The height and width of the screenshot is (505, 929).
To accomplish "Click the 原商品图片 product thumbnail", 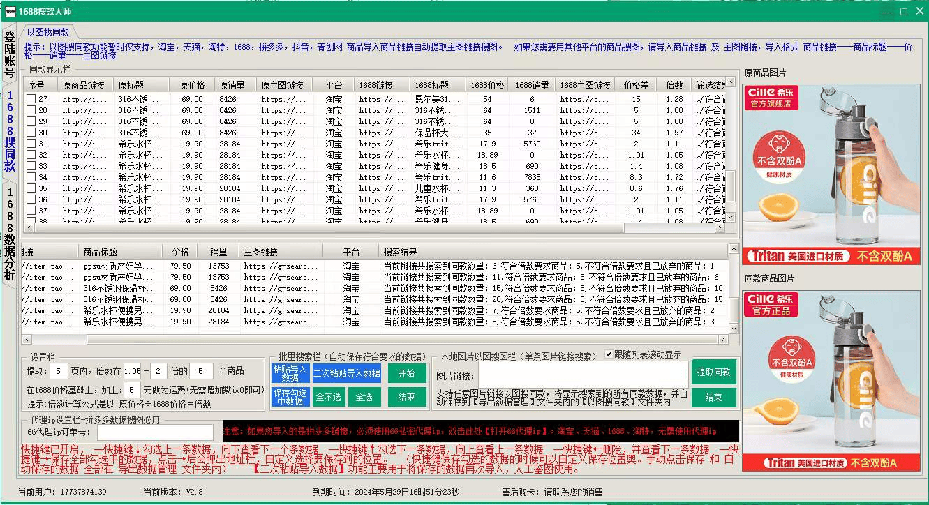I will [832, 174].
